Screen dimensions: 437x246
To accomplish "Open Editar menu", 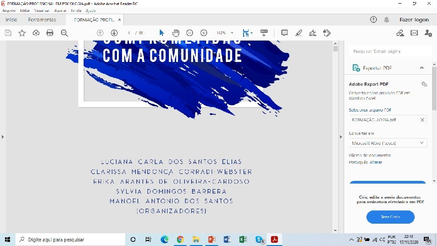I will tap(25, 10).
